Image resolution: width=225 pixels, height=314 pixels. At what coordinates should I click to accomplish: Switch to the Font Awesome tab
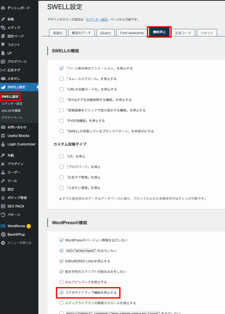click(132, 33)
